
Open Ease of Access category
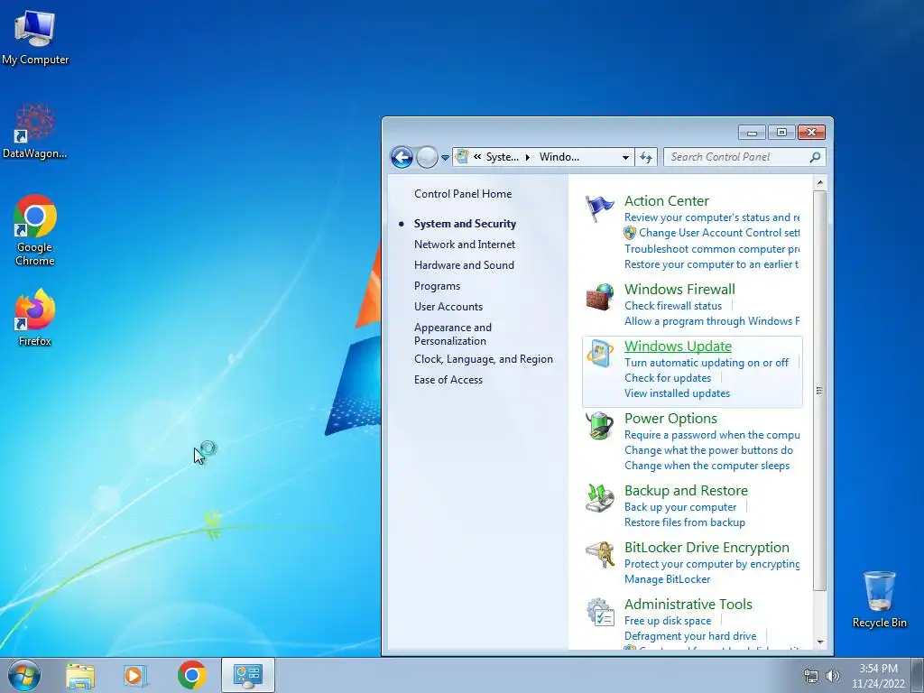tap(448, 380)
